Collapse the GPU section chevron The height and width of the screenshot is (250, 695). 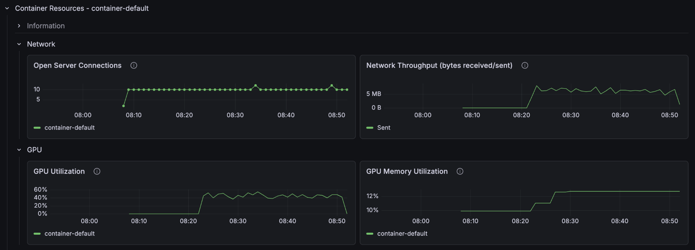point(19,150)
